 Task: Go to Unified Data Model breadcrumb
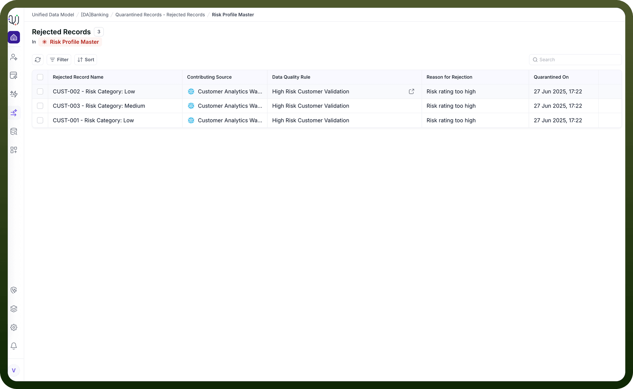pos(53,15)
